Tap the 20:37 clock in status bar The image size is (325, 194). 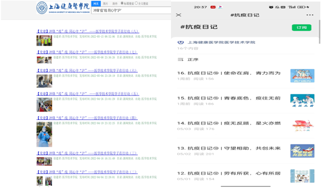[x=200, y=7]
